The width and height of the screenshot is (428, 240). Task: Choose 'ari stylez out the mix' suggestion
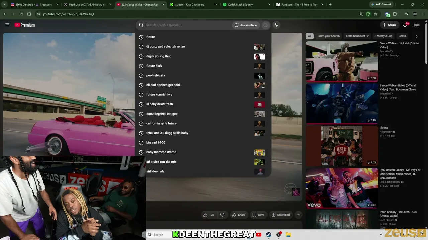pyautogui.click(x=203, y=162)
